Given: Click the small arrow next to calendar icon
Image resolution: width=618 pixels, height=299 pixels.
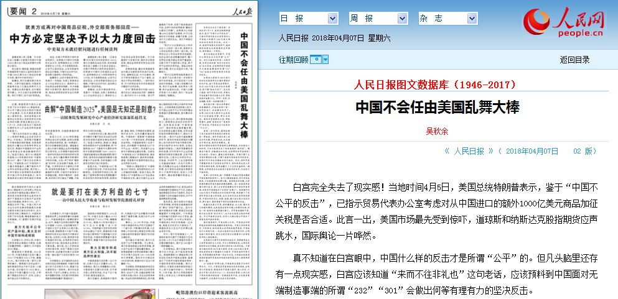Looking at the screenshot, I should point(325,60).
